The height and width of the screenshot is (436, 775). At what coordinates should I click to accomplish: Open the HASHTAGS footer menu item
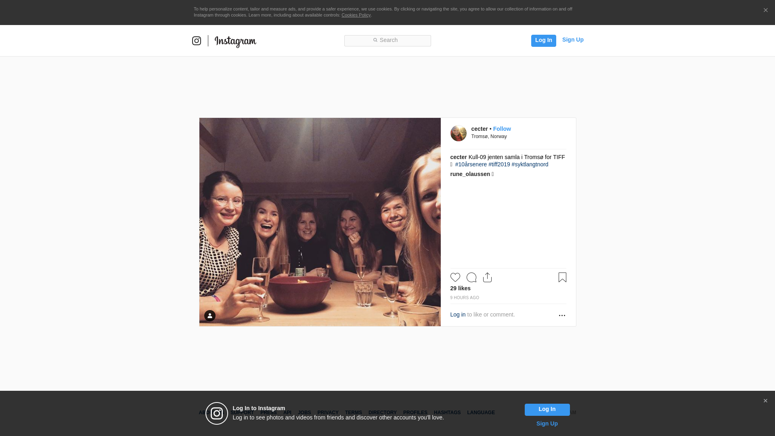coord(447,413)
